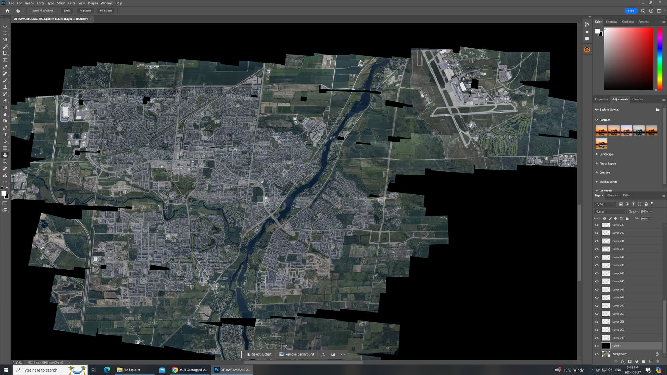Hide Layer 3

click(x=597, y=346)
